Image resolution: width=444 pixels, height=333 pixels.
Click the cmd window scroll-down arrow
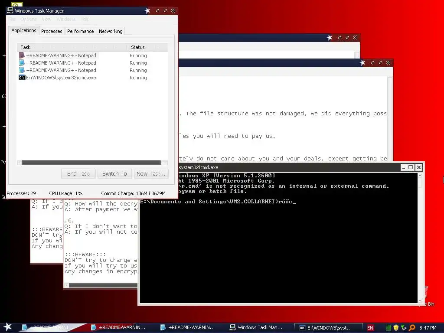pos(420,301)
